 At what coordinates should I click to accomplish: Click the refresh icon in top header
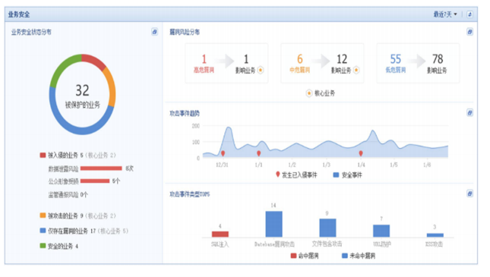point(469,14)
